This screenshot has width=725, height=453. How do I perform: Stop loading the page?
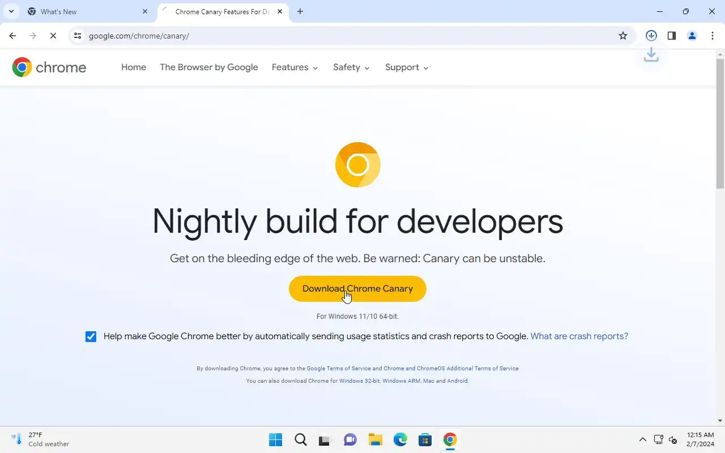53,36
